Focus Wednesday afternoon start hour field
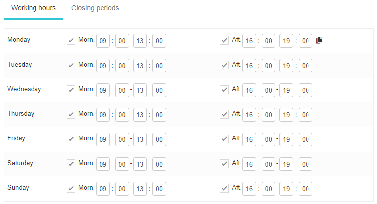 coord(249,90)
